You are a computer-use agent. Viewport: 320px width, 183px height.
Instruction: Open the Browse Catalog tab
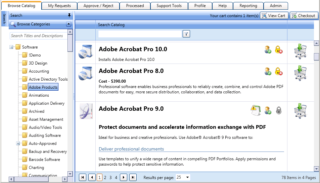click(x=21, y=6)
